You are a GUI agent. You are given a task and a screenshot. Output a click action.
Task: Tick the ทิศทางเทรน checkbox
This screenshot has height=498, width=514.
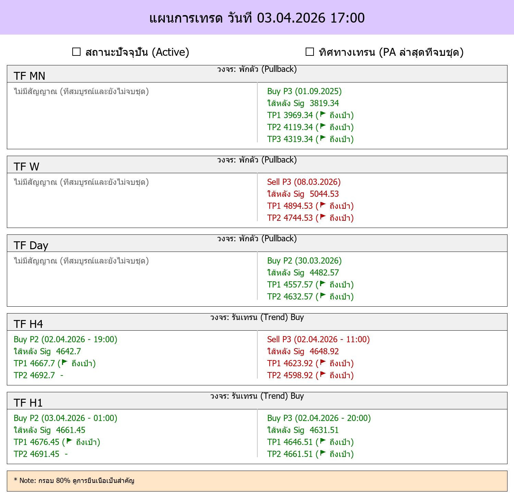pos(309,52)
